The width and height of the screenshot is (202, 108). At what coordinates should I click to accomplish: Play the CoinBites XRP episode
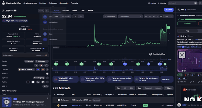[7, 102]
